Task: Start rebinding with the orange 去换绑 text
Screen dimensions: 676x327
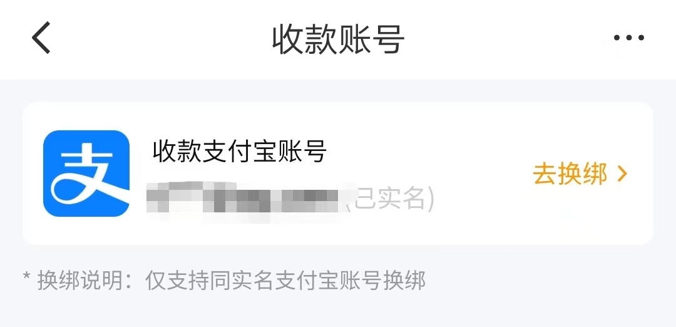Action: (570, 174)
